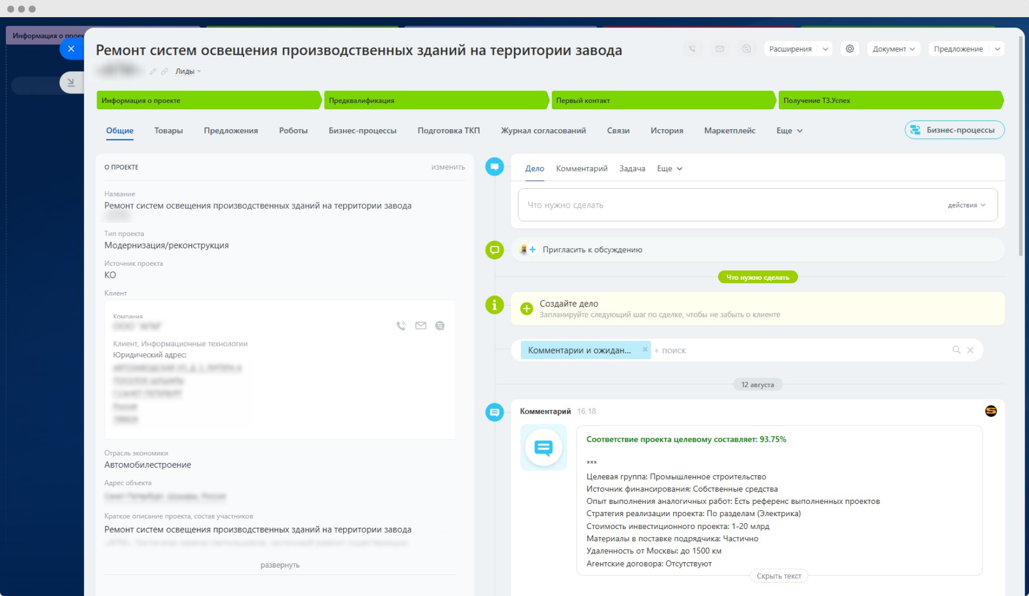1029x596 pixels.
Task: Click the search magnifier icon in filter bar
Action: point(956,350)
